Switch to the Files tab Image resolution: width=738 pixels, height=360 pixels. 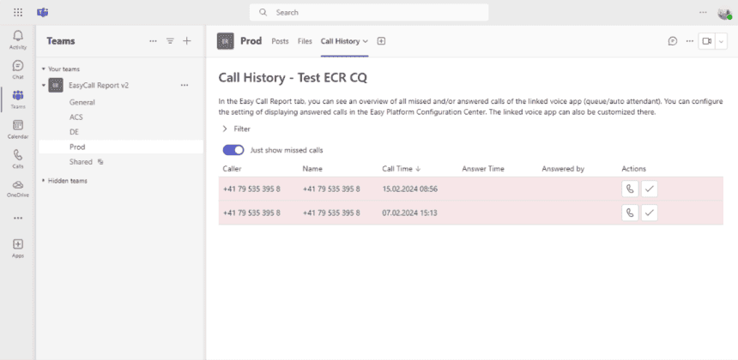coord(305,41)
